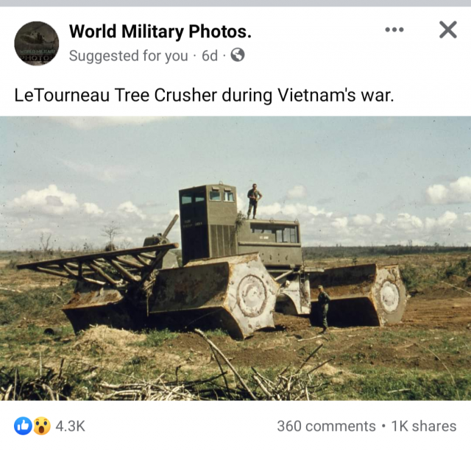Click the 6d post timestamp

(x=209, y=56)
